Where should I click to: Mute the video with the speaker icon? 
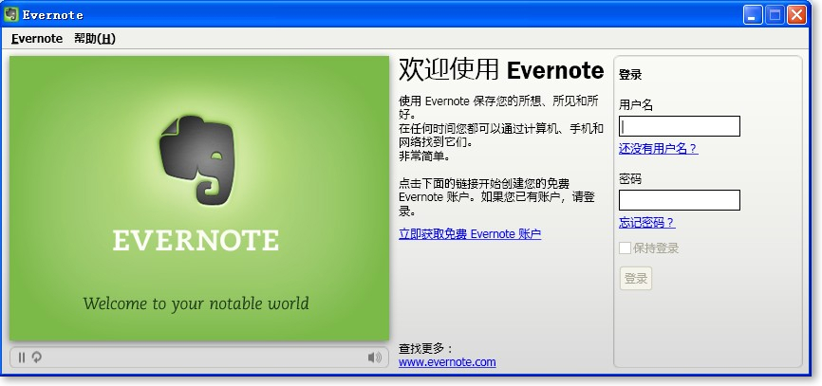coord(374,358)
